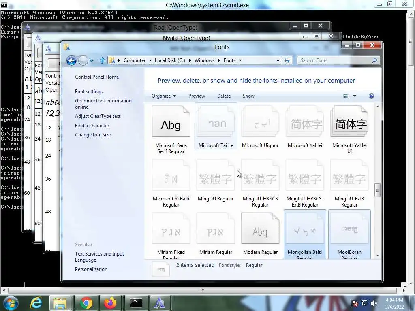This screenshot has width=415, height=311.
Task: Open the Action Center flag icon
Action: pyautogui.click(x=355, y=303)
